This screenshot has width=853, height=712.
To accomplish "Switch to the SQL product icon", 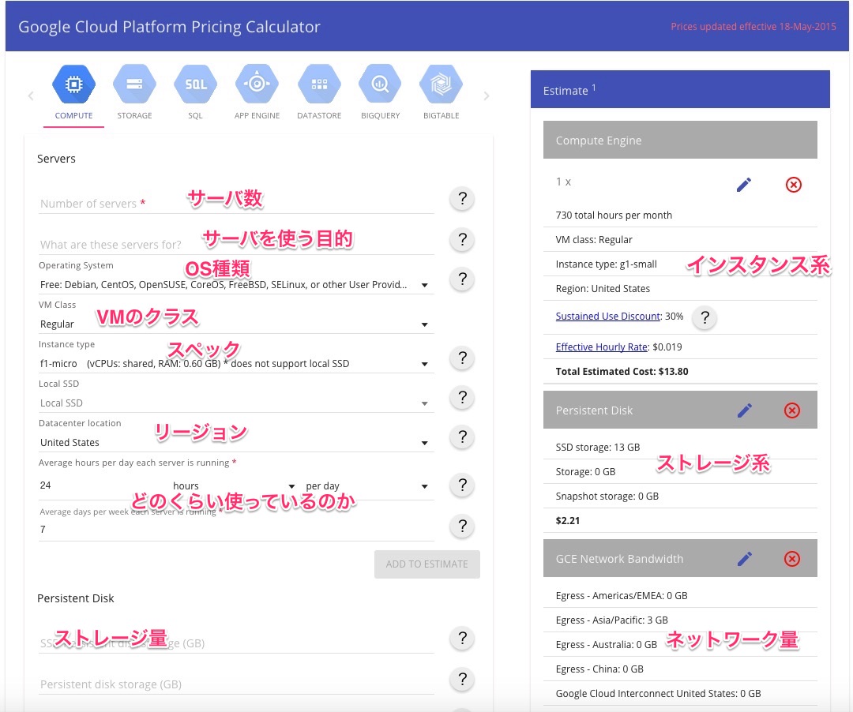I will point(195,84).
